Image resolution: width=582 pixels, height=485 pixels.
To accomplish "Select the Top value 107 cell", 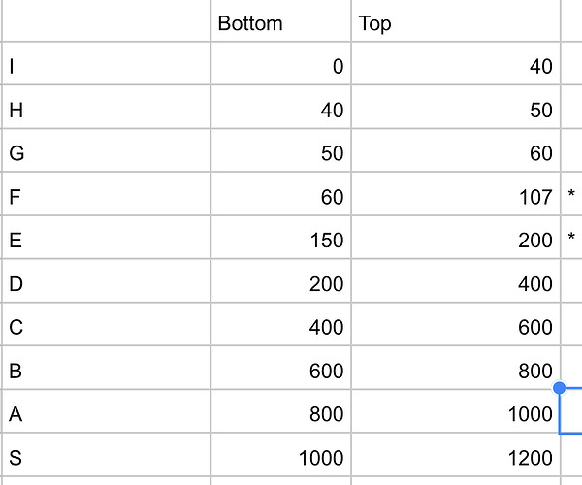I will pyautogui.click(x=456, y=194).
